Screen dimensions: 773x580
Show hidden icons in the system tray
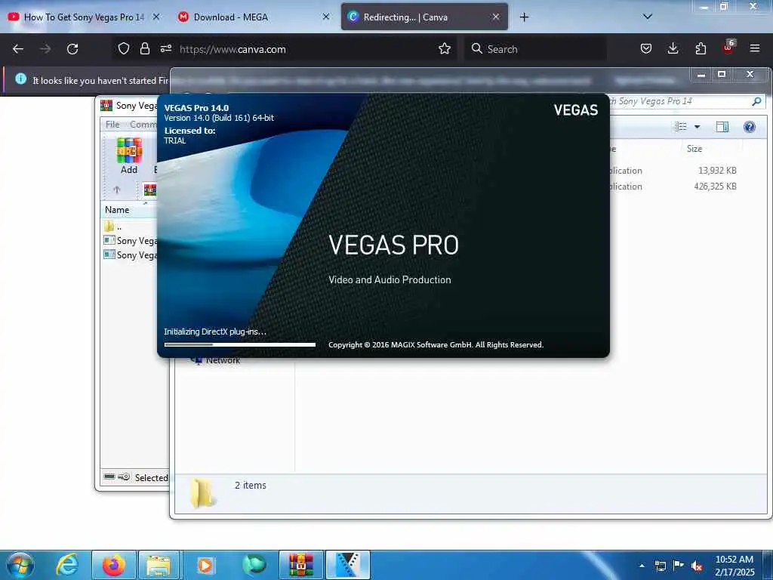pyautogui.click(x=642, y=566)
